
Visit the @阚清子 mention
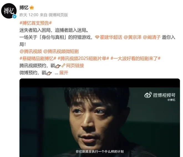click(152, 37)
